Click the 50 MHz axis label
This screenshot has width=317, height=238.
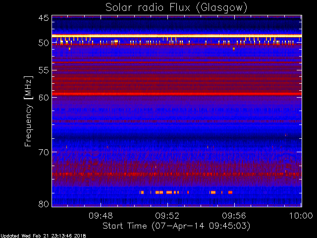pos(44,43)
